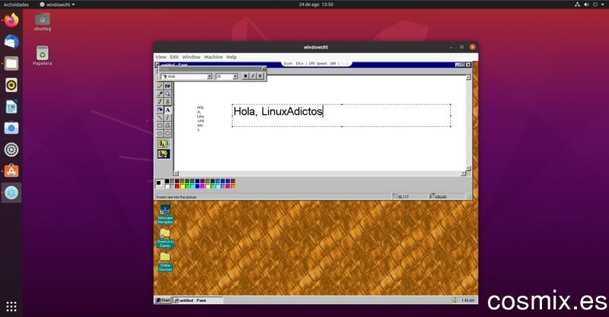The width and height of the screenshot is (609, 317).
Task: Select the Pencil tool in Paint
Action: 160,102
